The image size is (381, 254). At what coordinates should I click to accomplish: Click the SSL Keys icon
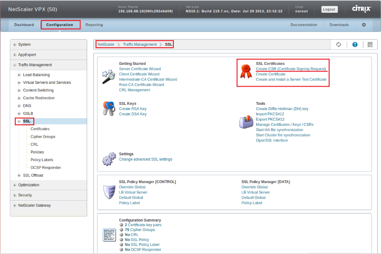(x=109, y=108)
